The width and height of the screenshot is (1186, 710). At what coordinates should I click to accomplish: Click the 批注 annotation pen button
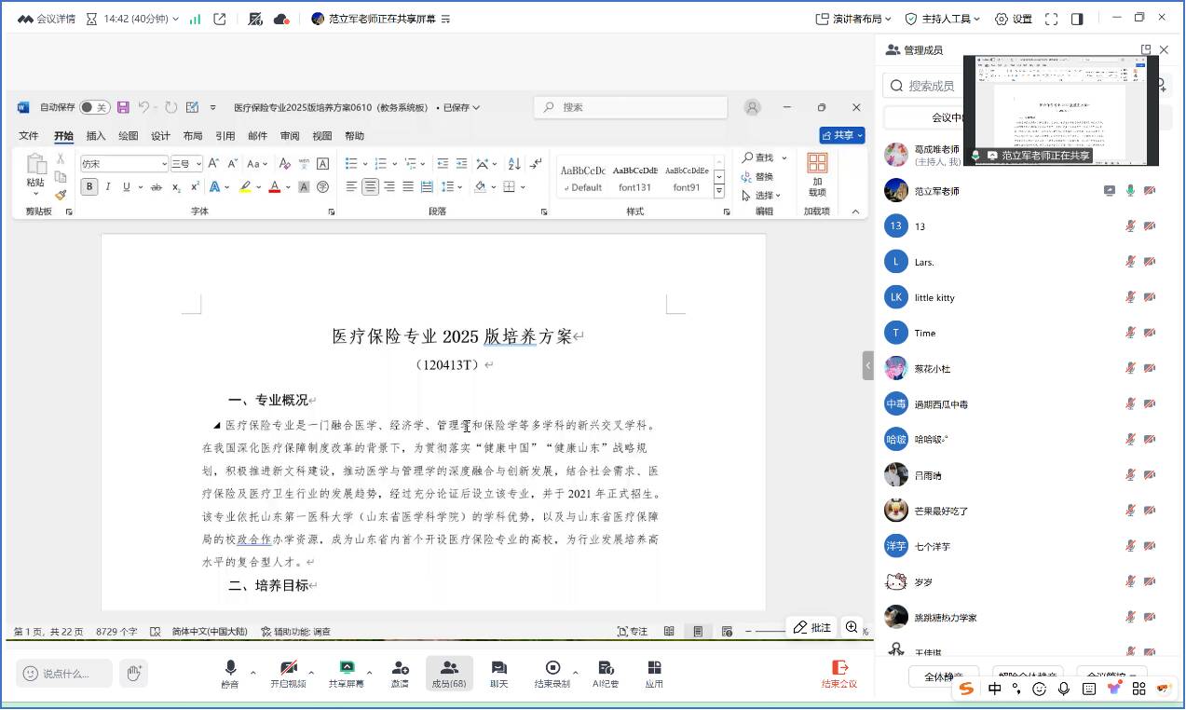(x=811, y=628)
